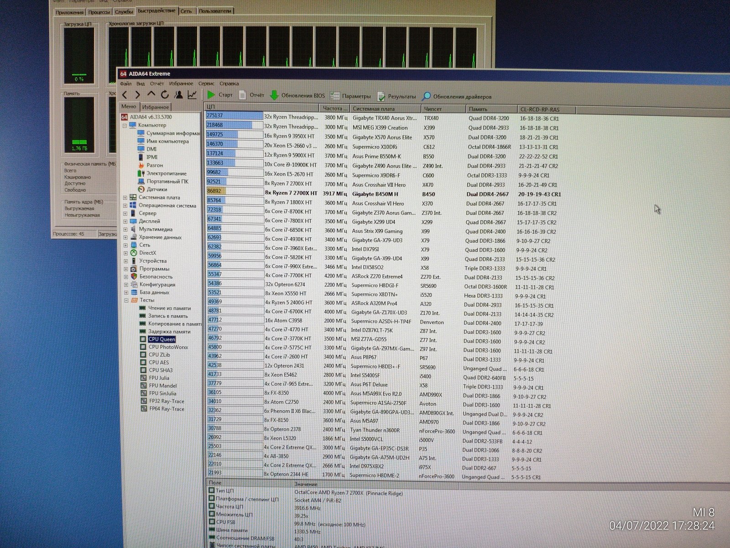Expand the Дисплей node
The width and height of the screenshot is (730, 548).
[x=125, y=221]
